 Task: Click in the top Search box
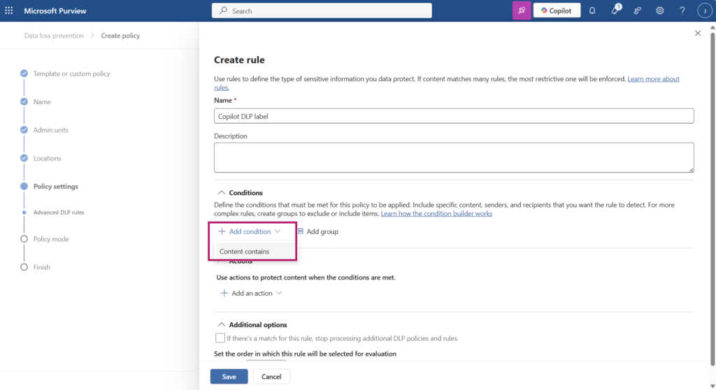322,10
